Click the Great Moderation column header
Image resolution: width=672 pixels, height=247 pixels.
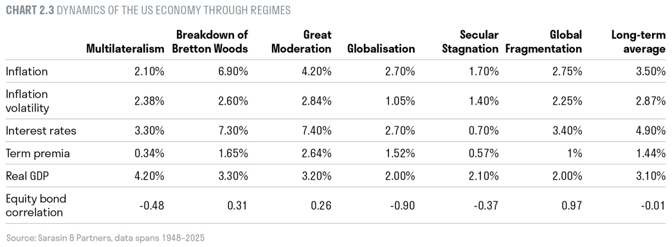click(302, 42)
